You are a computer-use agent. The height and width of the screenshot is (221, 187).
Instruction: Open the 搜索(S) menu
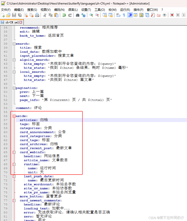pos(32,10)
